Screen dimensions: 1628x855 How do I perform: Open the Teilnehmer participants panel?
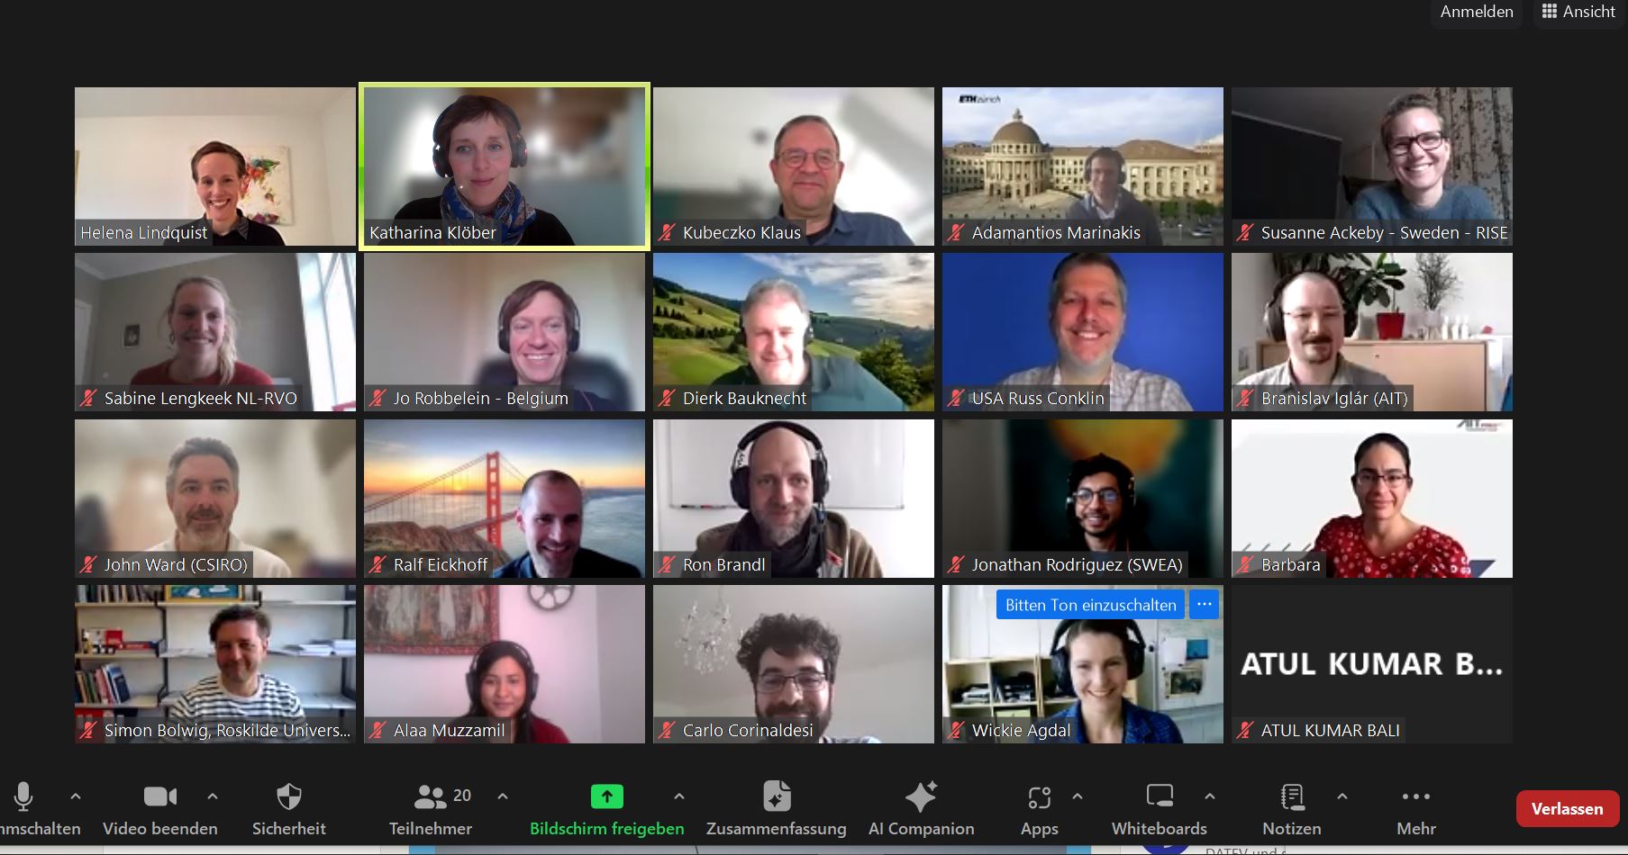pos(432,797)
